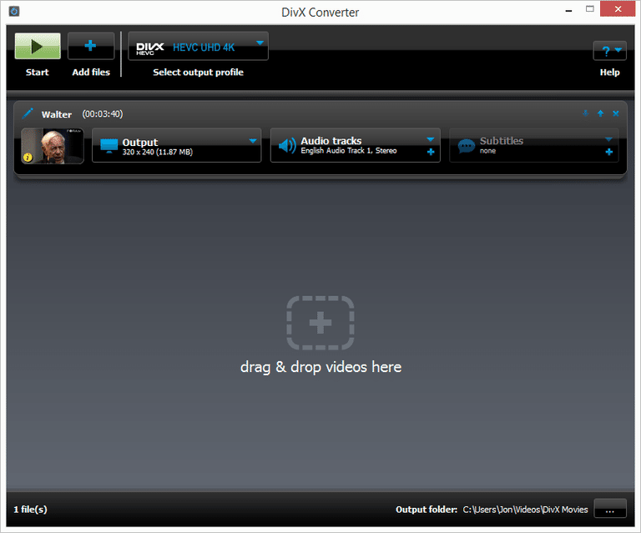The image size is (641, 533).
Task: Show file info via yellow info badge
Action: click(x=28, y=158)
